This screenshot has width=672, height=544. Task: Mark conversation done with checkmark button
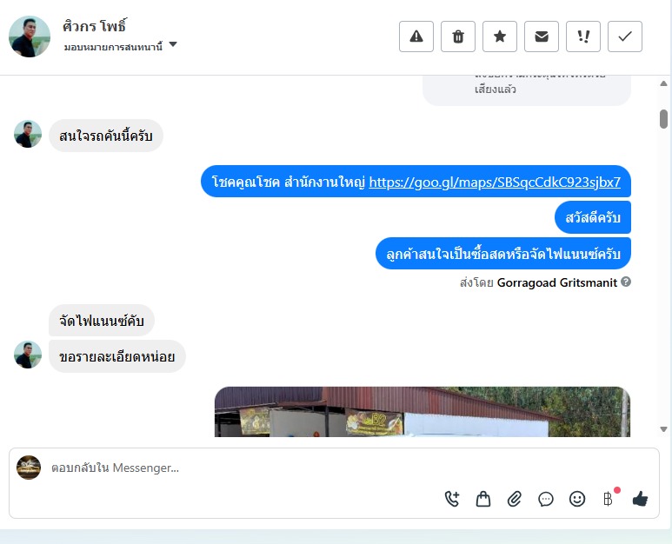click(625, 36)
